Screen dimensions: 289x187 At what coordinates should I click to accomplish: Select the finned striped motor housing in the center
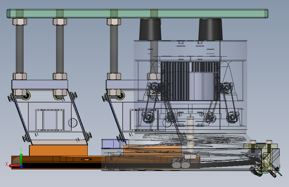coord(190,81)
